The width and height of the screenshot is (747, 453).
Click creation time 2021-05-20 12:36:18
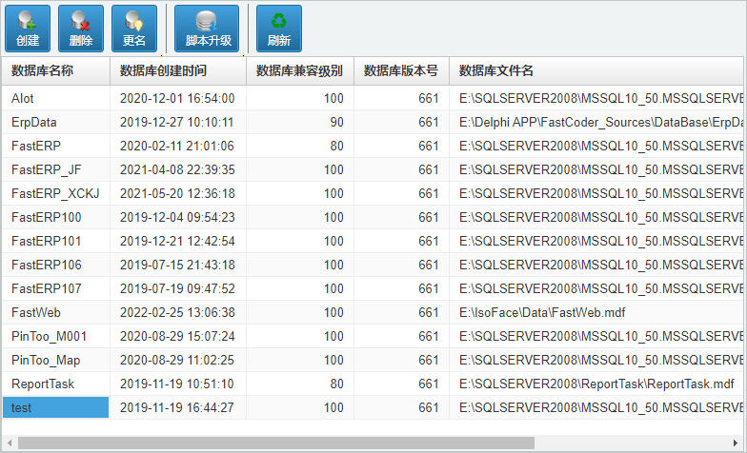(x=177, y=194)
